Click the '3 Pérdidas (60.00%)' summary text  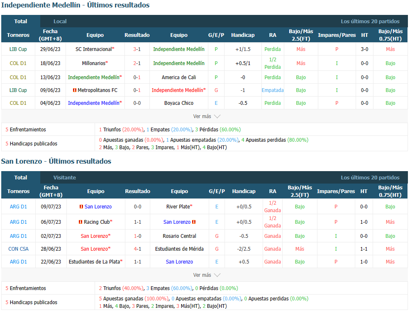[218, 130]
